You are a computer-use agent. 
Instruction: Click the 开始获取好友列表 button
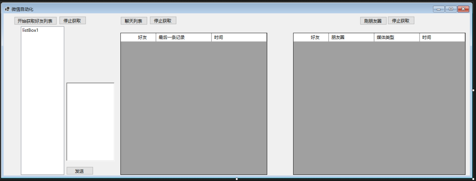coord(35,21)
